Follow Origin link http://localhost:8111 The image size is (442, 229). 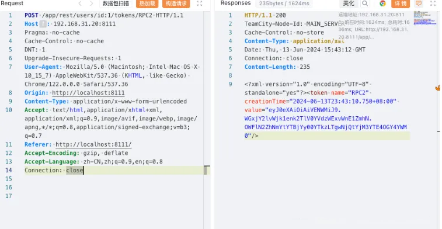coord(88,93)
